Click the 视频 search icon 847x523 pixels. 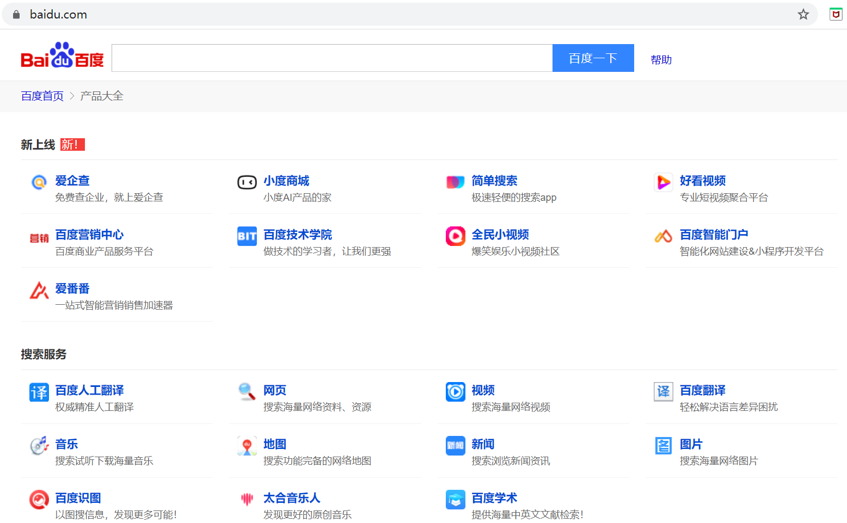[x=456, y=392]
